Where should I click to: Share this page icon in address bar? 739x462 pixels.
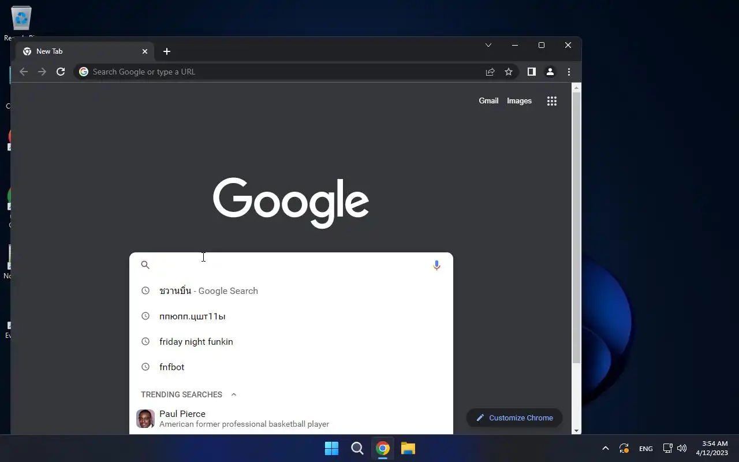click(x=490, y=72)
